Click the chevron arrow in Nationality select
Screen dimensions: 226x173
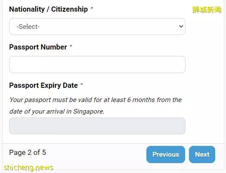coord(181,26)
